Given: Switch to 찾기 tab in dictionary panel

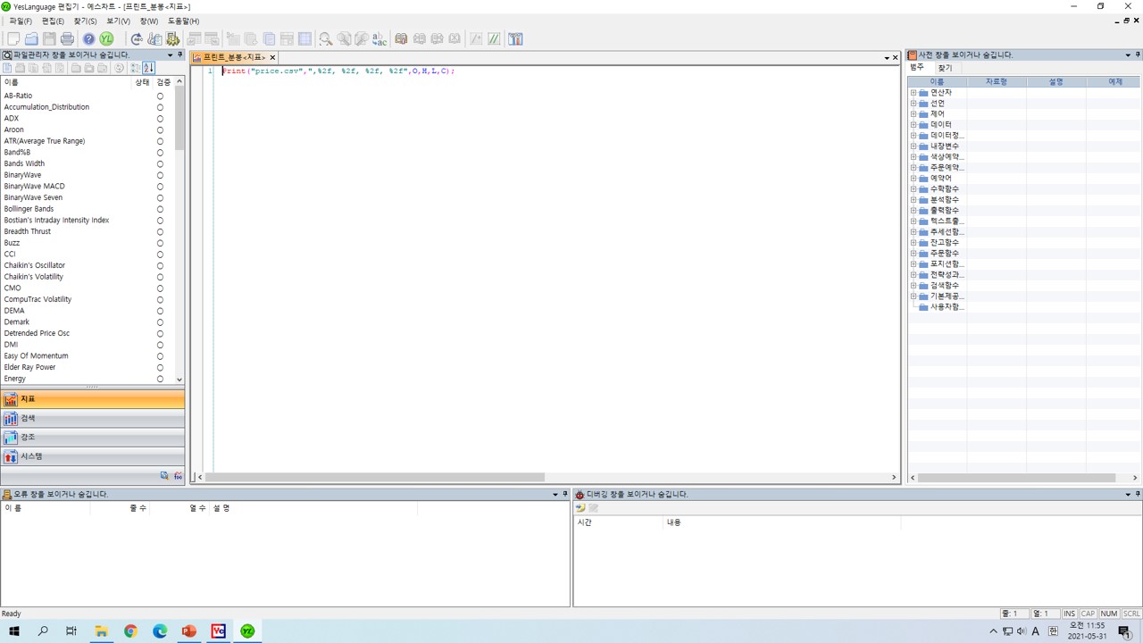Looking at the screenshot, I should 945,68.
